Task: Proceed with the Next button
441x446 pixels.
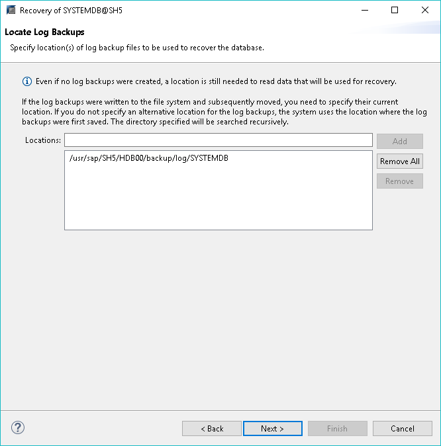Action: tap(272, 429)
